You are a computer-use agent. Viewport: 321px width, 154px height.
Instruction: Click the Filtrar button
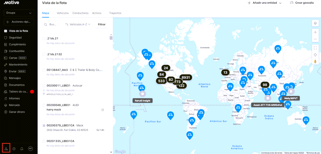click(x=102, y=24)
